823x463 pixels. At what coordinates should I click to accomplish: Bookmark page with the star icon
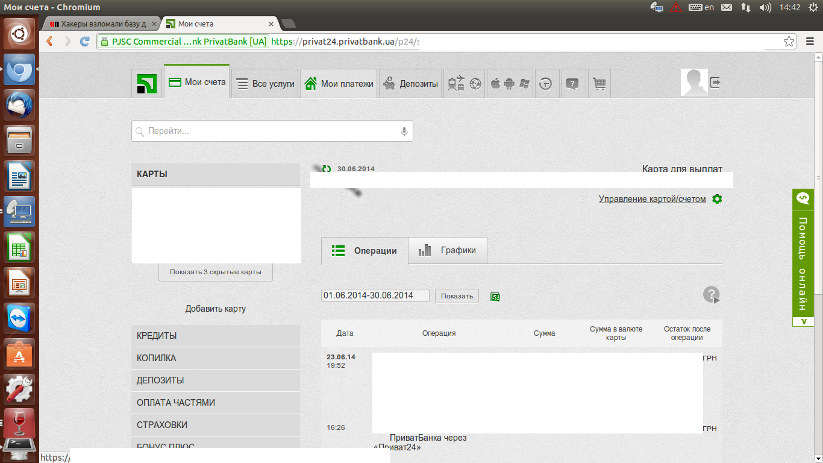(x=789, y=42)
